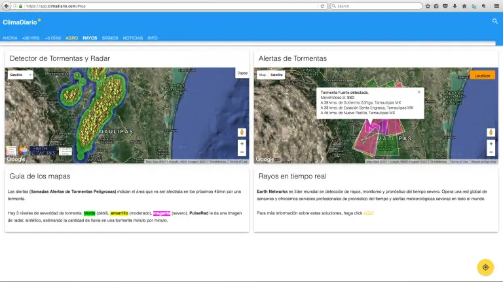503x282 pixels.
Task: Click the browser back arrow button
Action: point(6,6)
